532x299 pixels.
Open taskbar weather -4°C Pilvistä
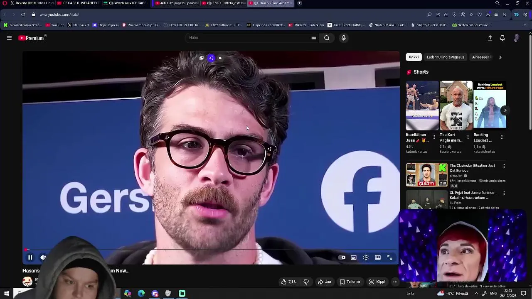pos(453,294)
